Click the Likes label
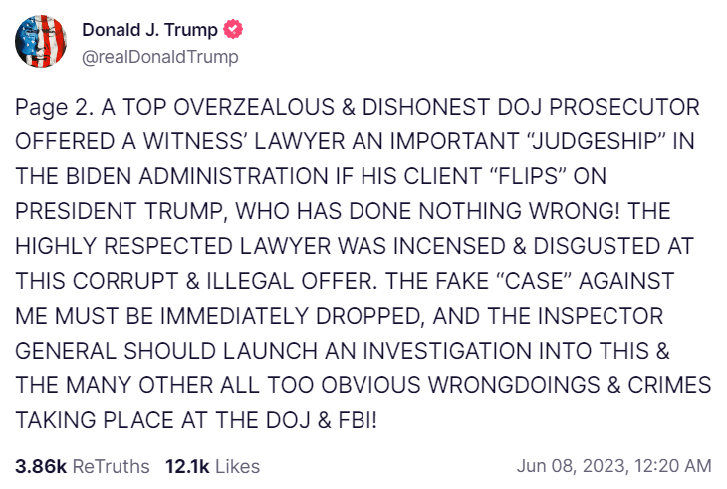 (x=238, y=466)
